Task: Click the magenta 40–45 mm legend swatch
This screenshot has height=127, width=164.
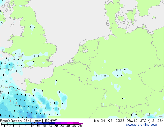Action: point(70,124)
